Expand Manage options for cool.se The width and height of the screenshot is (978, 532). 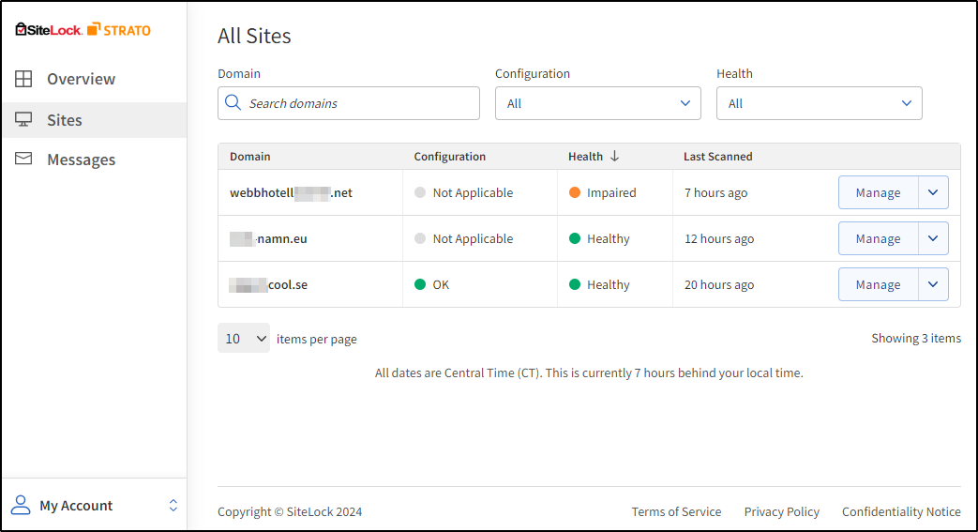[x=933, y=284]
